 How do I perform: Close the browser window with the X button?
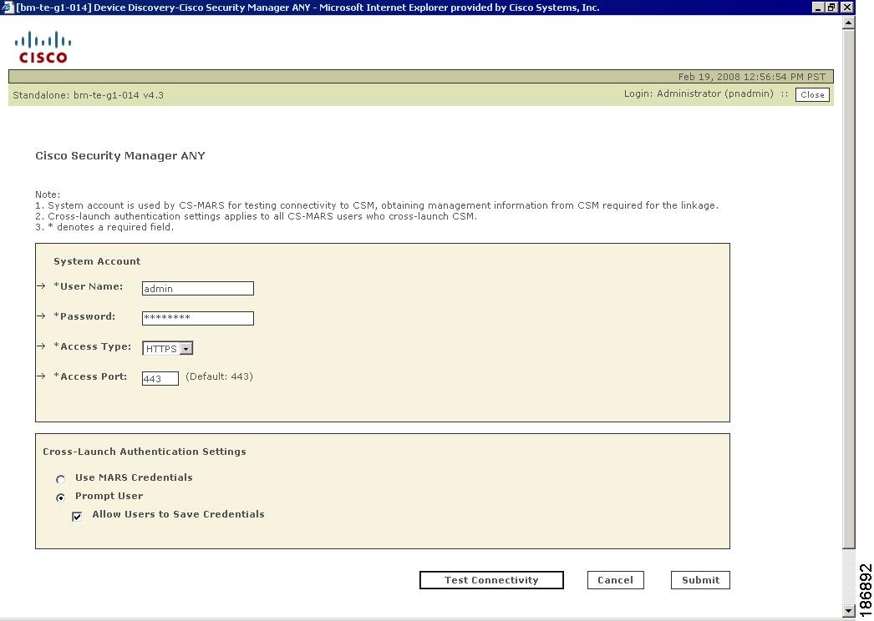[x=846, y=8]
